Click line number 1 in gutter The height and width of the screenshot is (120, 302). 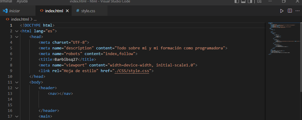11,25
